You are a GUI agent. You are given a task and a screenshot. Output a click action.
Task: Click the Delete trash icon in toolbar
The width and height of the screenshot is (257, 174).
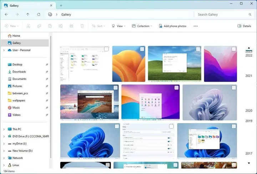82,26
